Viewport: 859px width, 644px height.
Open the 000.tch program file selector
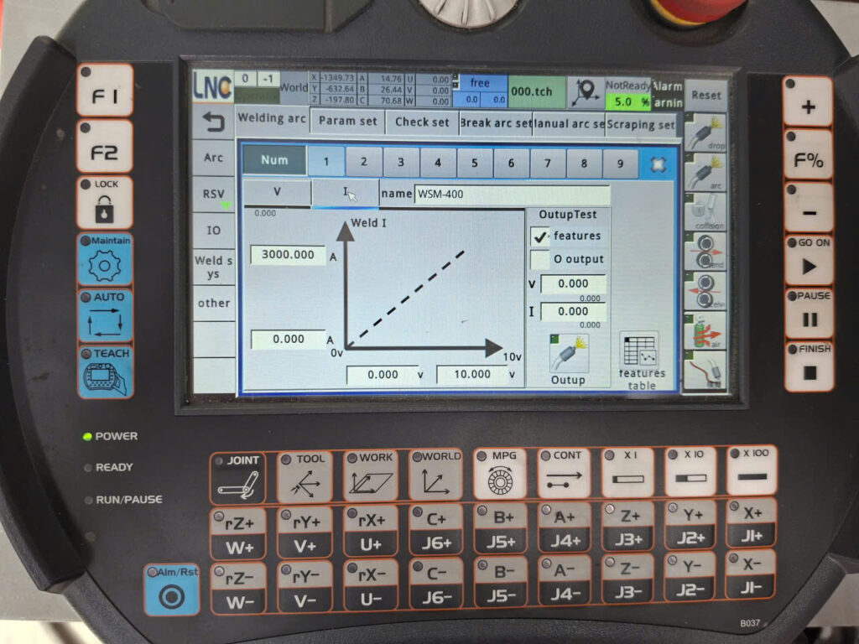[x=536, y=91]
